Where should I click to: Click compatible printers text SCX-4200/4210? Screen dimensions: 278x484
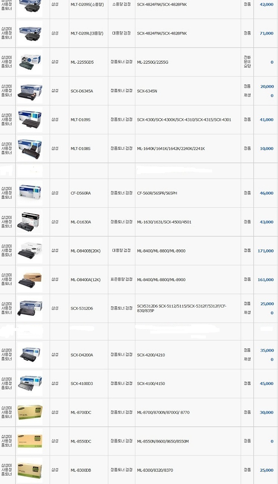coord(151,355)
